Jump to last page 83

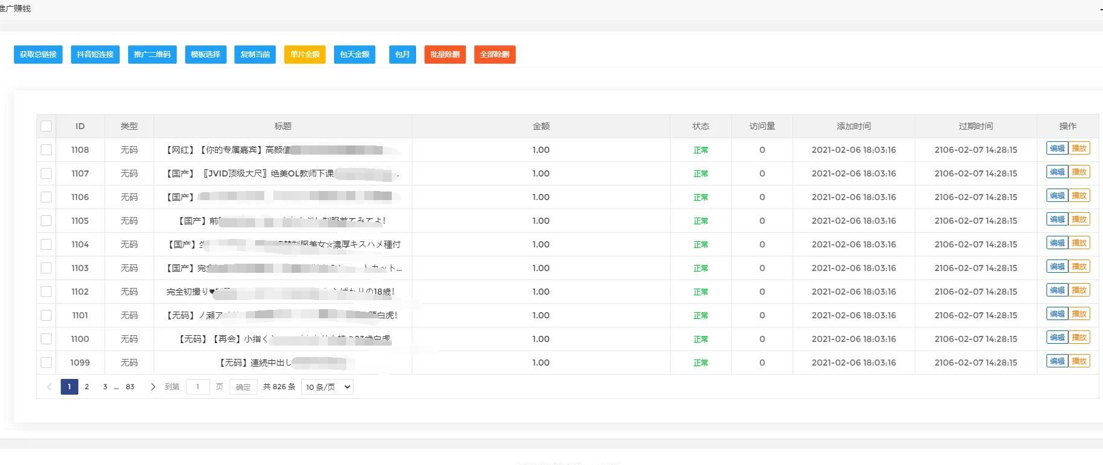(x=130, y=387)
